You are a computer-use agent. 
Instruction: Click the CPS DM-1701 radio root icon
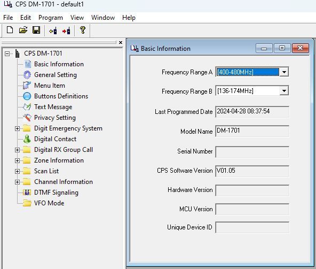[x=17, y=53]
